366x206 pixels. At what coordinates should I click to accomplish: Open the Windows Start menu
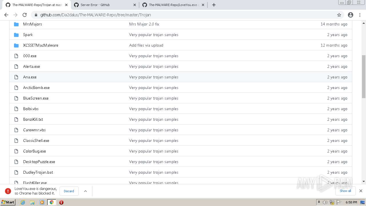pyautogui.click(x=8, y=202)
